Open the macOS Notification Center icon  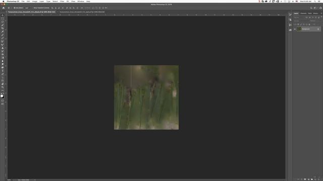pyautogui.click(x=319, y=1)
